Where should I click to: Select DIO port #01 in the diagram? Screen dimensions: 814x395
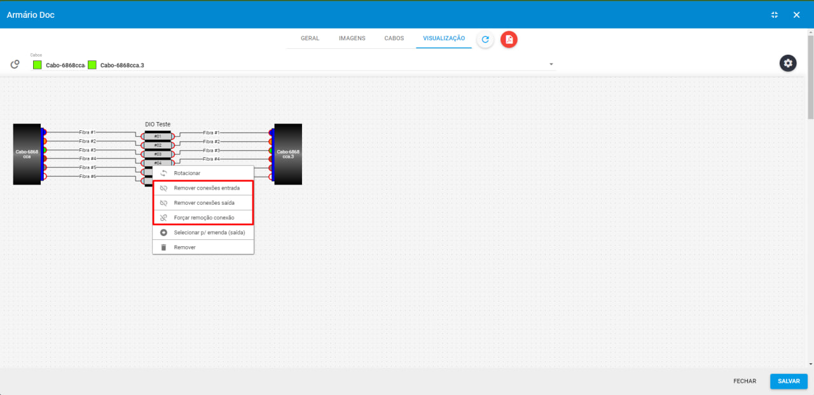pos(157,136)
